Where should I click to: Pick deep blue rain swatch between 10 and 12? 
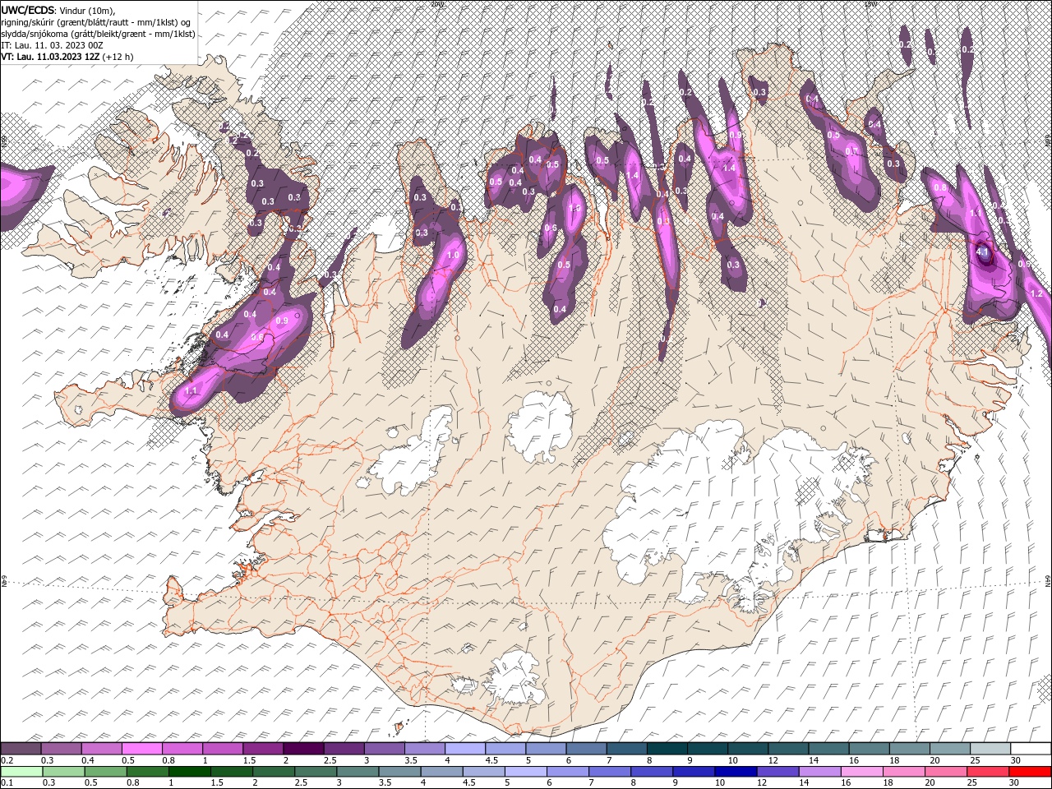click(x=736, y=772)
